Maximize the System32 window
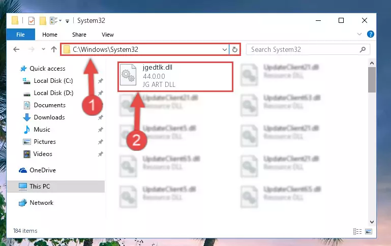391x246 pixels. pos(341,20)
